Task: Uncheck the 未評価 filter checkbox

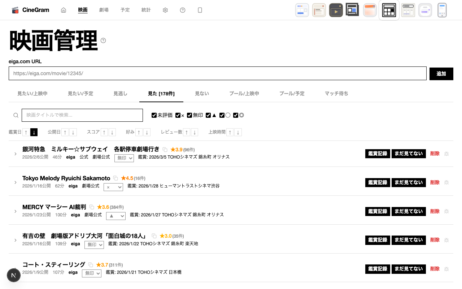Action: pos(154,115)
